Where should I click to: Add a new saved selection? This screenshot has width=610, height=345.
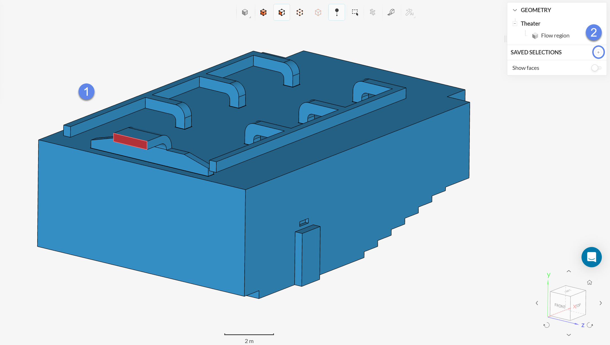[598, 52]
